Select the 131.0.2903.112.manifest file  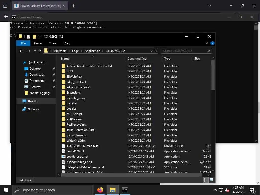(82, 146)
